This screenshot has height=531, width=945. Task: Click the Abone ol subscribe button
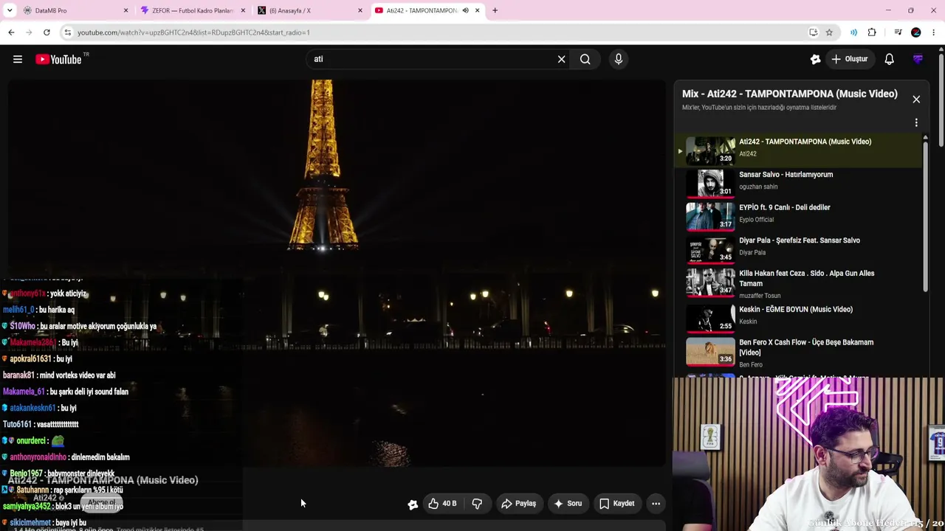(102, 502)
